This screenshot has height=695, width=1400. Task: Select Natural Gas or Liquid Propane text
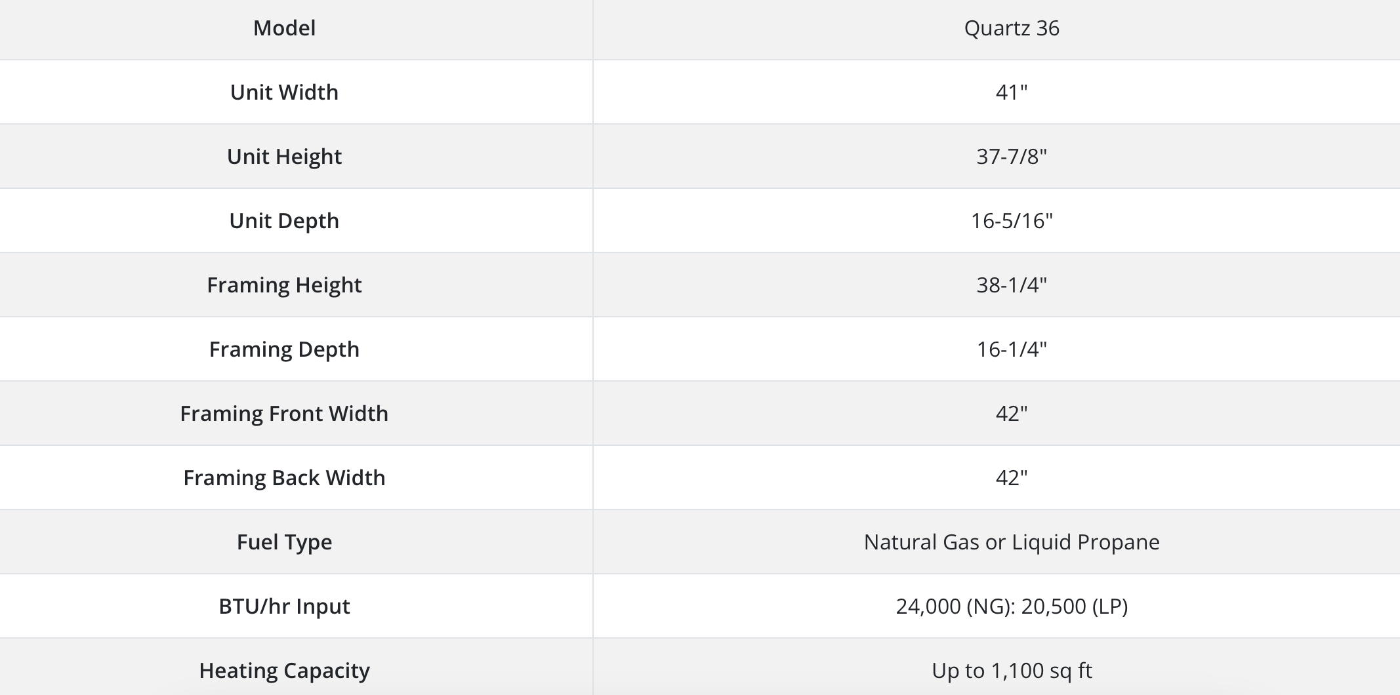(1012, 542)
